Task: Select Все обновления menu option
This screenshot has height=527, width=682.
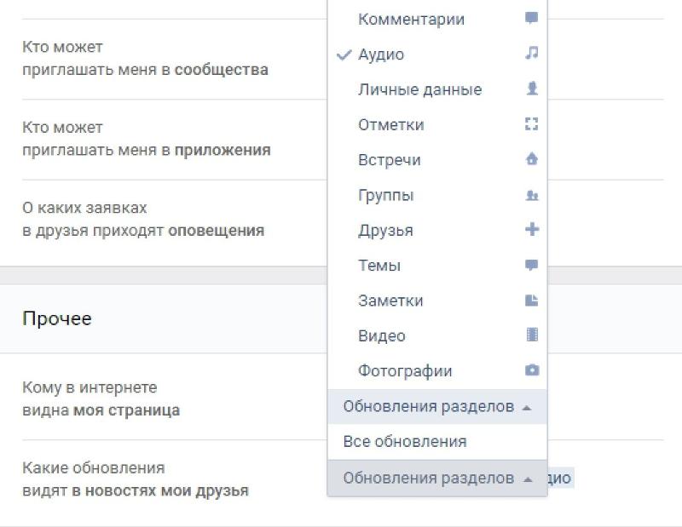Action: 405,442
